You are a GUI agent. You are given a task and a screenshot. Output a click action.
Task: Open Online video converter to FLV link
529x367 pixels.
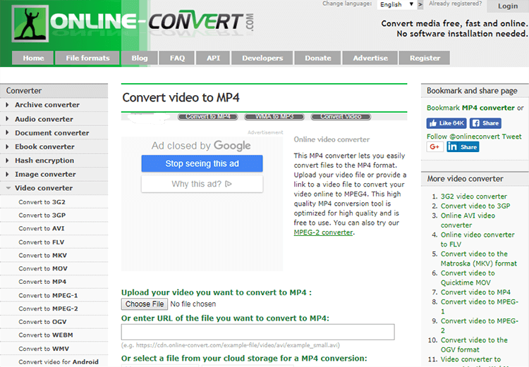pyautogui.click(x=478, y=240)
